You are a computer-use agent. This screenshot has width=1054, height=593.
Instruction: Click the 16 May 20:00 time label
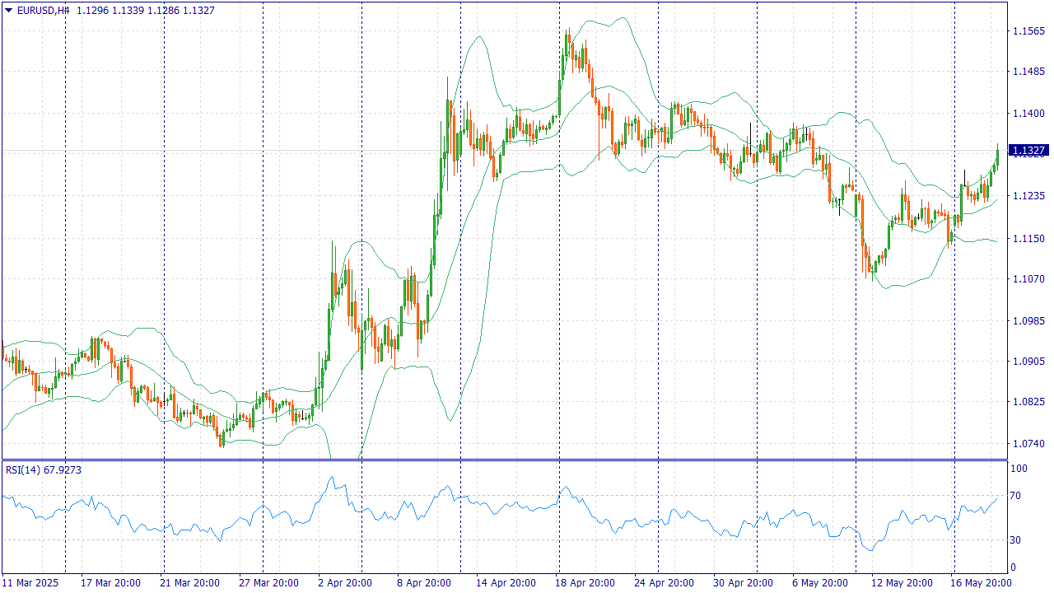(980, 582)
